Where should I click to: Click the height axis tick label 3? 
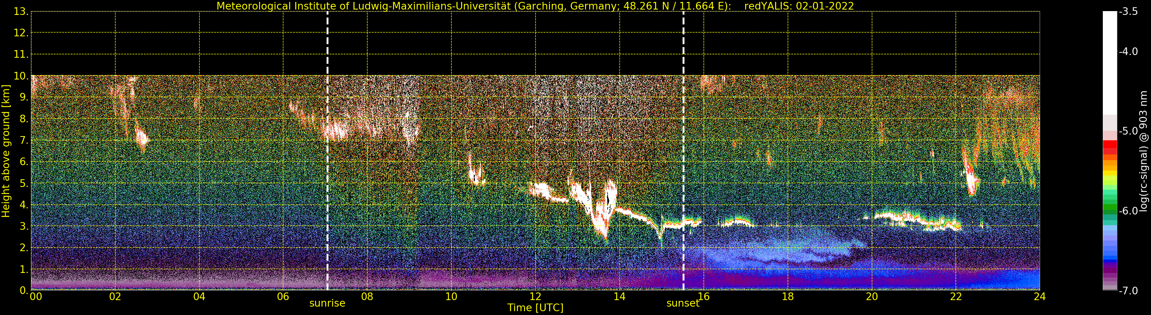point(24,227)
